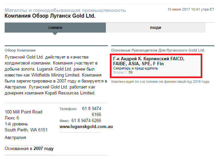The height and width of the screenshot is (159, 218).
Task: Click the Обзор Компании section heading
Action: click(19, 50)
